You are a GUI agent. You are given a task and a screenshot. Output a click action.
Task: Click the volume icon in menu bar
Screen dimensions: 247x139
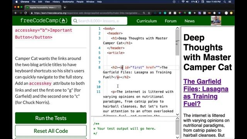click(x=188, y=2)
